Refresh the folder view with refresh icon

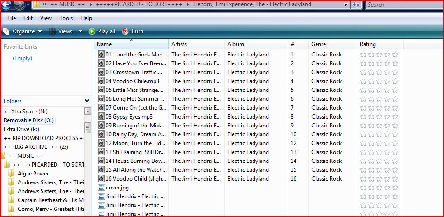[x=357, y=5]
